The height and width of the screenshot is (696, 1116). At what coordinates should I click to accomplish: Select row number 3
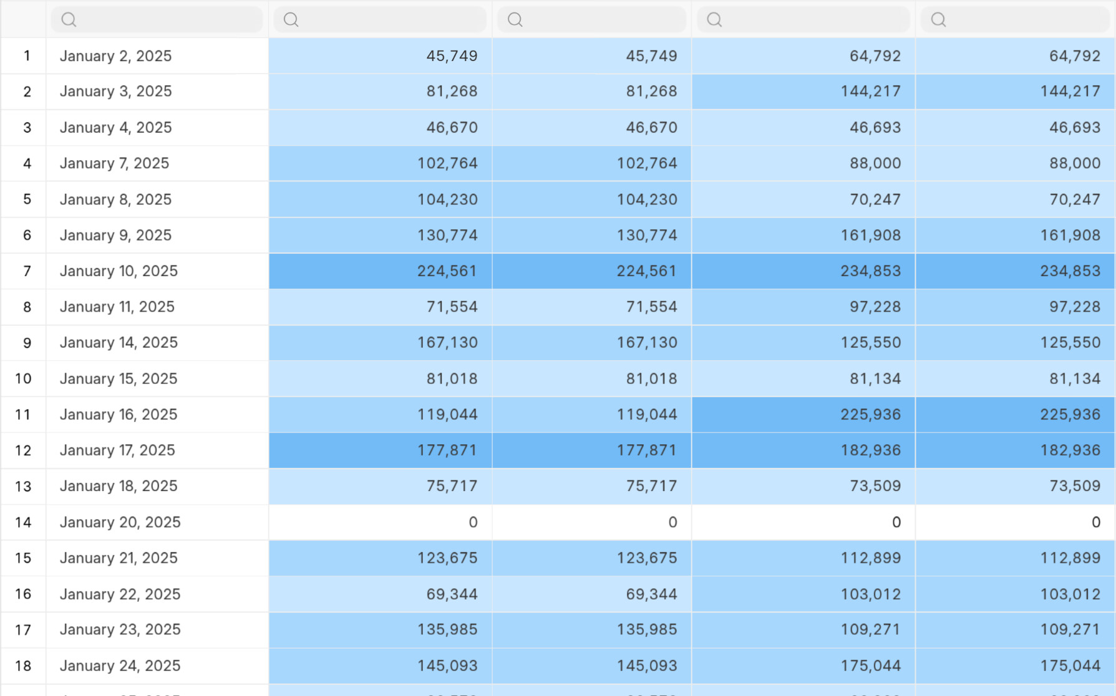24,128
